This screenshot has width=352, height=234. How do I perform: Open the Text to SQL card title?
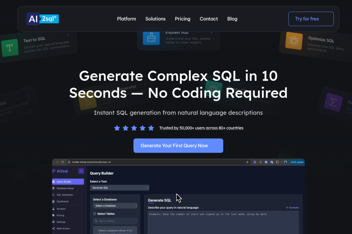click(34, 40)
